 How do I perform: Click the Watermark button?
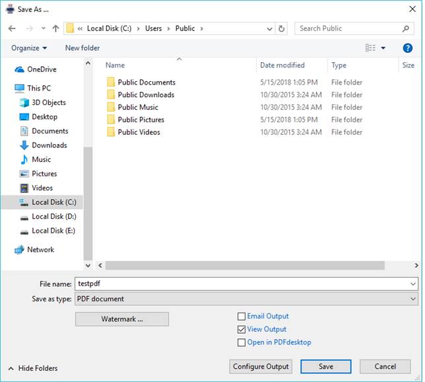pyautogui.click(x=122, y=319)
